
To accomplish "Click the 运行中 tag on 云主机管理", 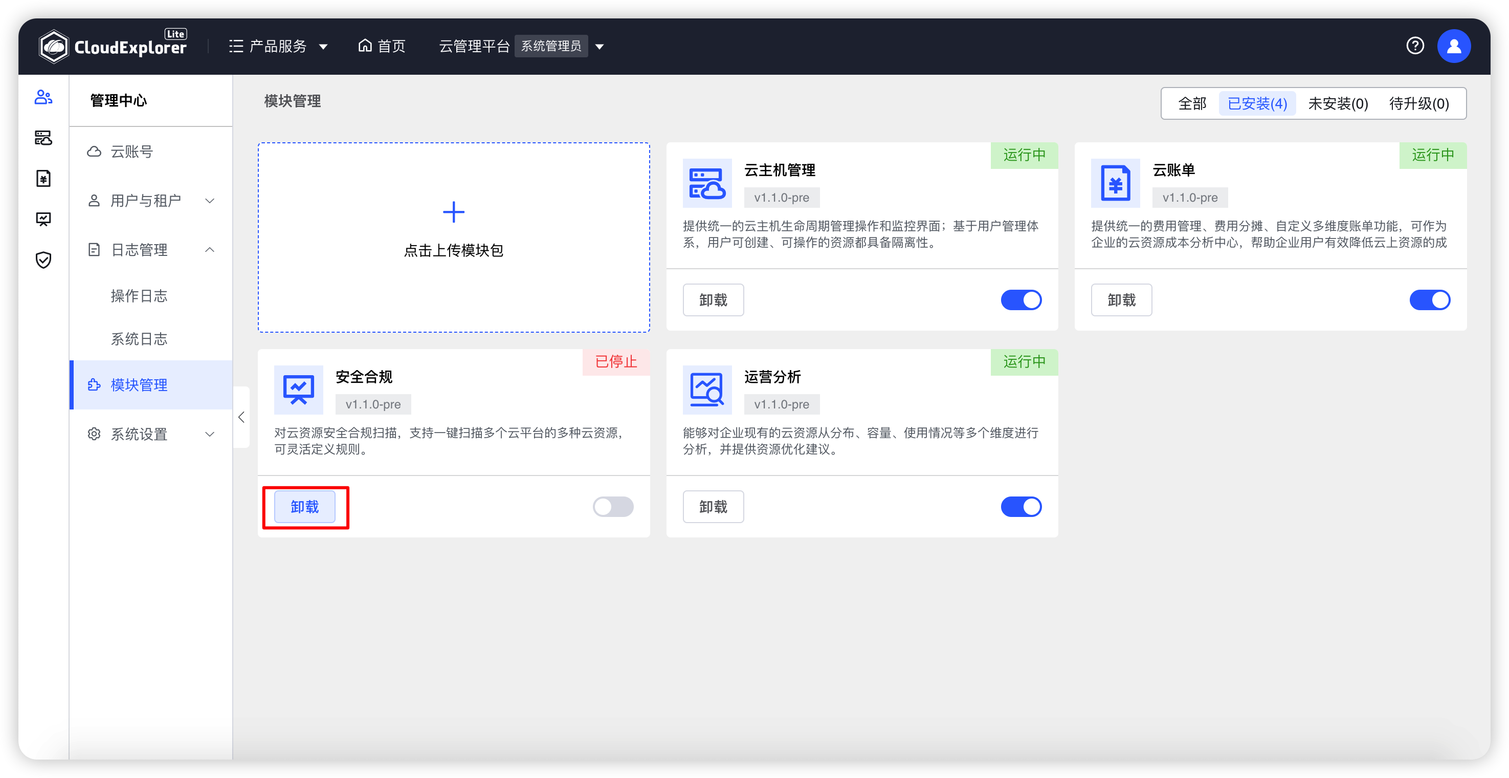I will tap(1024, 155).
